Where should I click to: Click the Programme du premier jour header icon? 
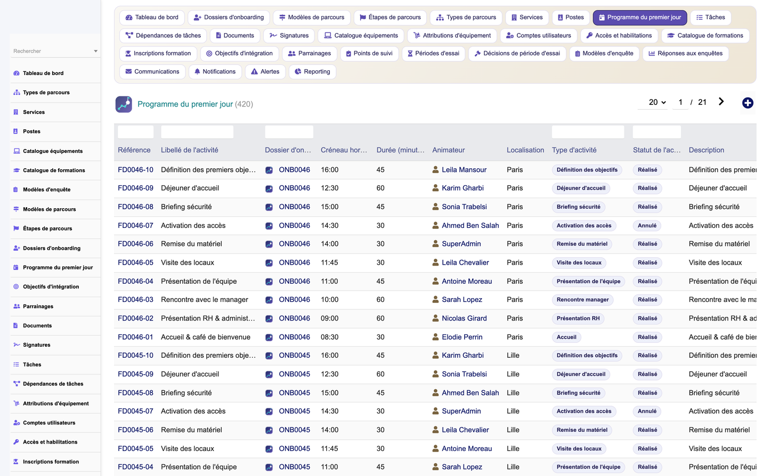click(x=124, y=104)
